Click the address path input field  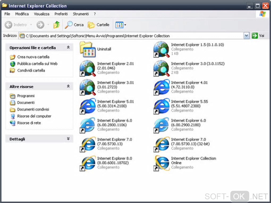(x=131, y=36)
